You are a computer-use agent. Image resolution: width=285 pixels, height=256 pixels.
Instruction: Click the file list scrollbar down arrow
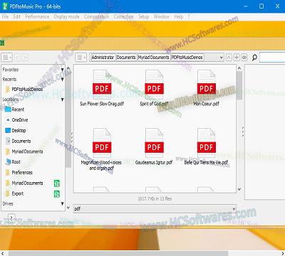point(239,189)
